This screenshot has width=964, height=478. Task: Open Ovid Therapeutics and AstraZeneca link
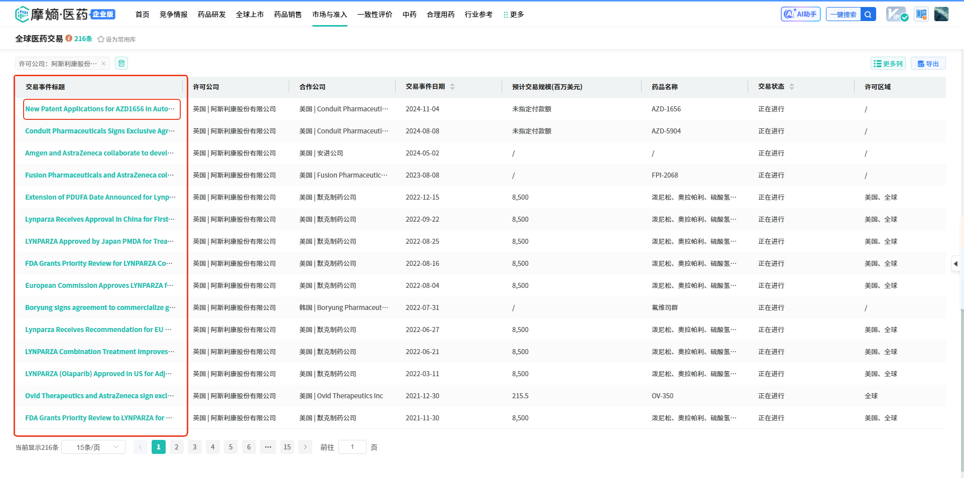99,396
